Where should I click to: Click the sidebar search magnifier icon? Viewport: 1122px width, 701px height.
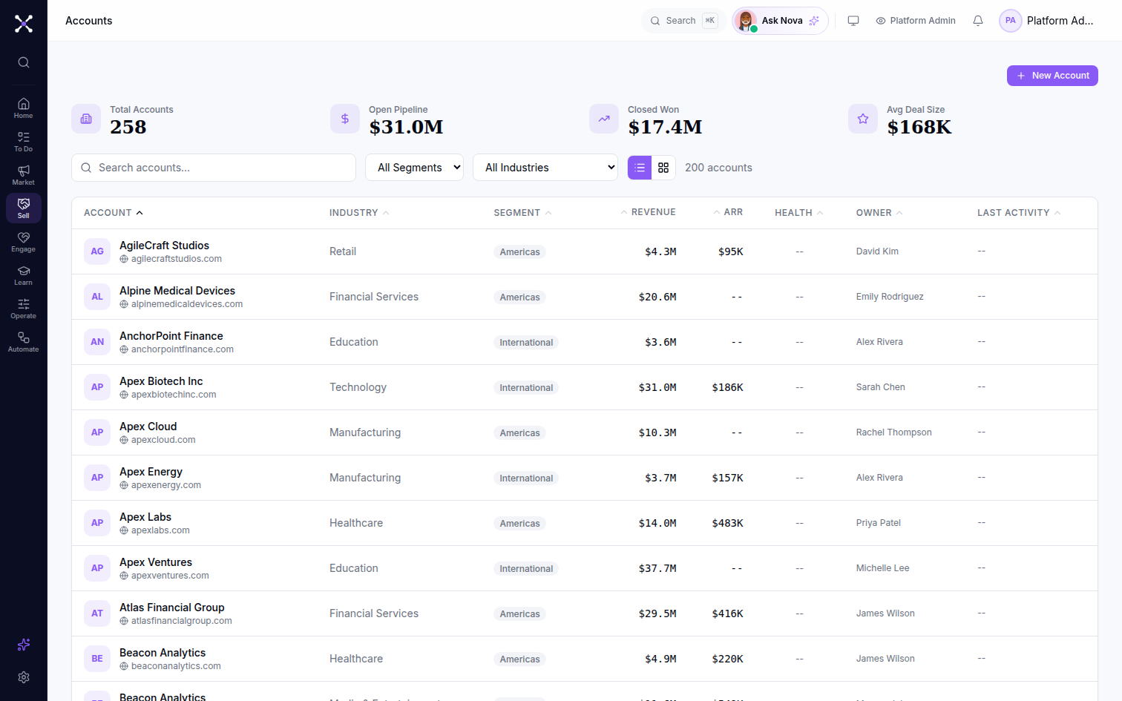click(24, 62)
